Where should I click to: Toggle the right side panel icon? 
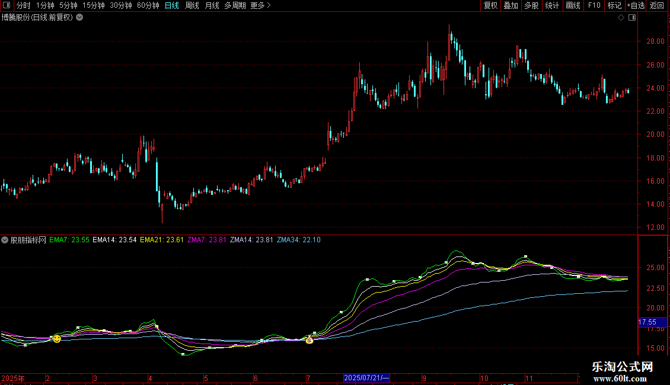632,18
